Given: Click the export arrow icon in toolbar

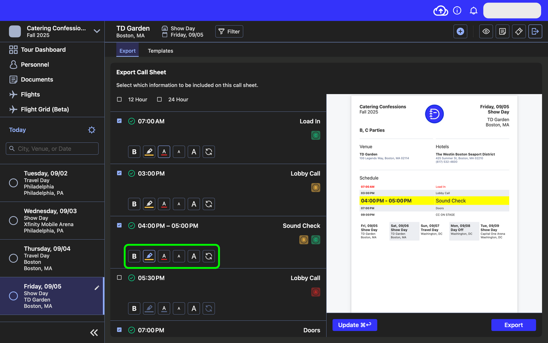Looking at the screenshot, I should point(535,32).
